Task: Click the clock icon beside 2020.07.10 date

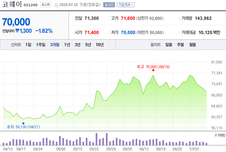Action: click(57, 5)
